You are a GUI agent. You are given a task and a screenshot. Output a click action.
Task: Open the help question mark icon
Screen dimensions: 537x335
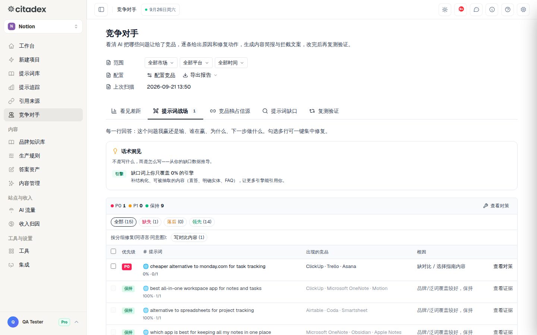tap(508, 10)
